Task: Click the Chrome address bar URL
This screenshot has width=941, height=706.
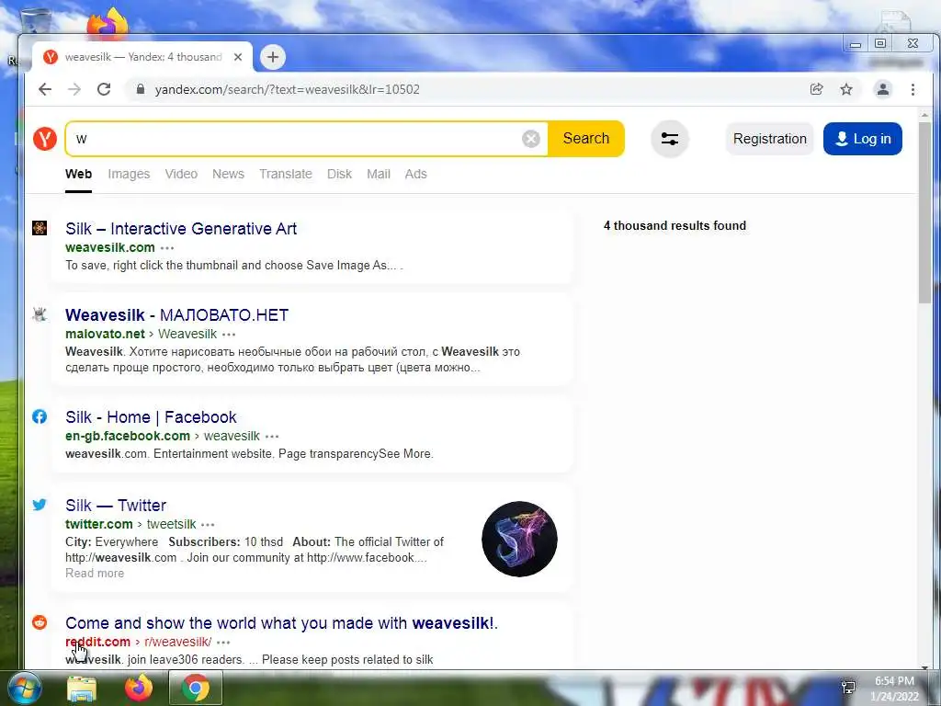Action: pos(288,89)
